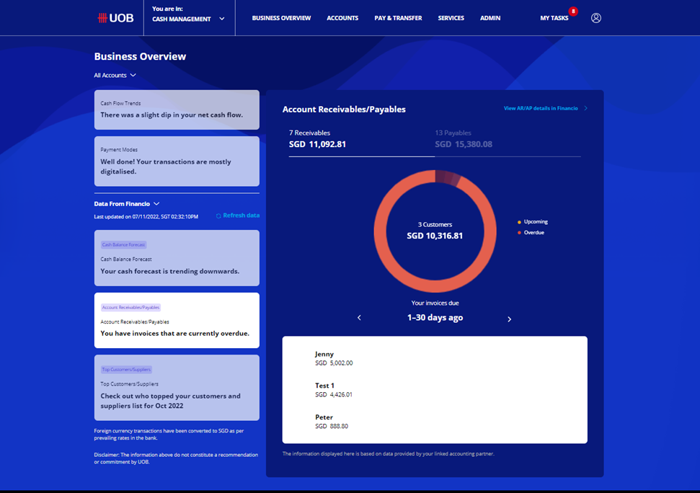Click the 3 Customers total in chart center
The width and height of the screenshot is (700, 493).
click(435, 231)
